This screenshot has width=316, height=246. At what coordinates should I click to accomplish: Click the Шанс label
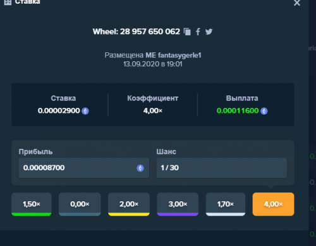point(166,151)
